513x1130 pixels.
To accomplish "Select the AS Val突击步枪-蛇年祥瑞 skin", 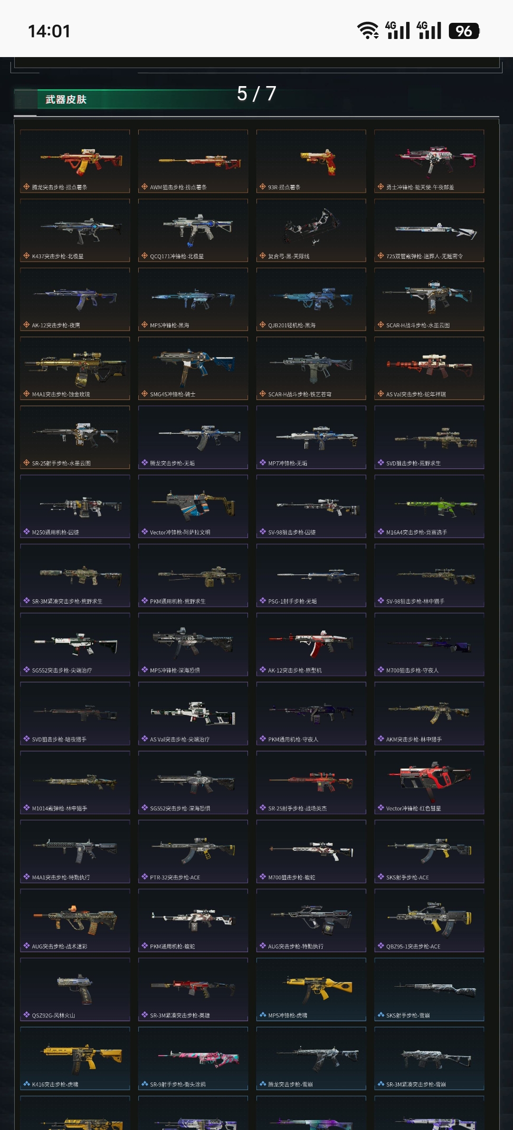I will pos(429,368).
